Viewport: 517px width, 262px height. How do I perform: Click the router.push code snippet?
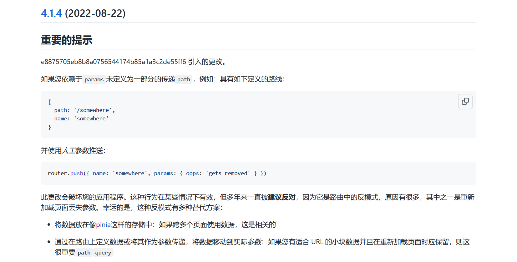point(157,173)
